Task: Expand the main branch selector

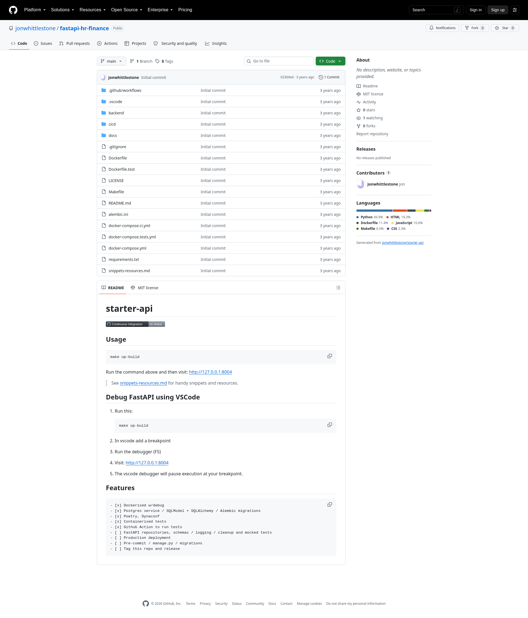Action: pyautogui.click(x=111, y=61)
